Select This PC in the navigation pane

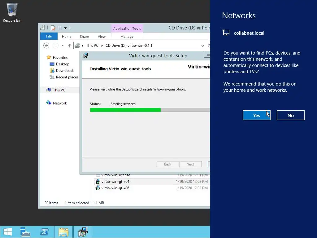pyautogui.click(x=60, y=90)
